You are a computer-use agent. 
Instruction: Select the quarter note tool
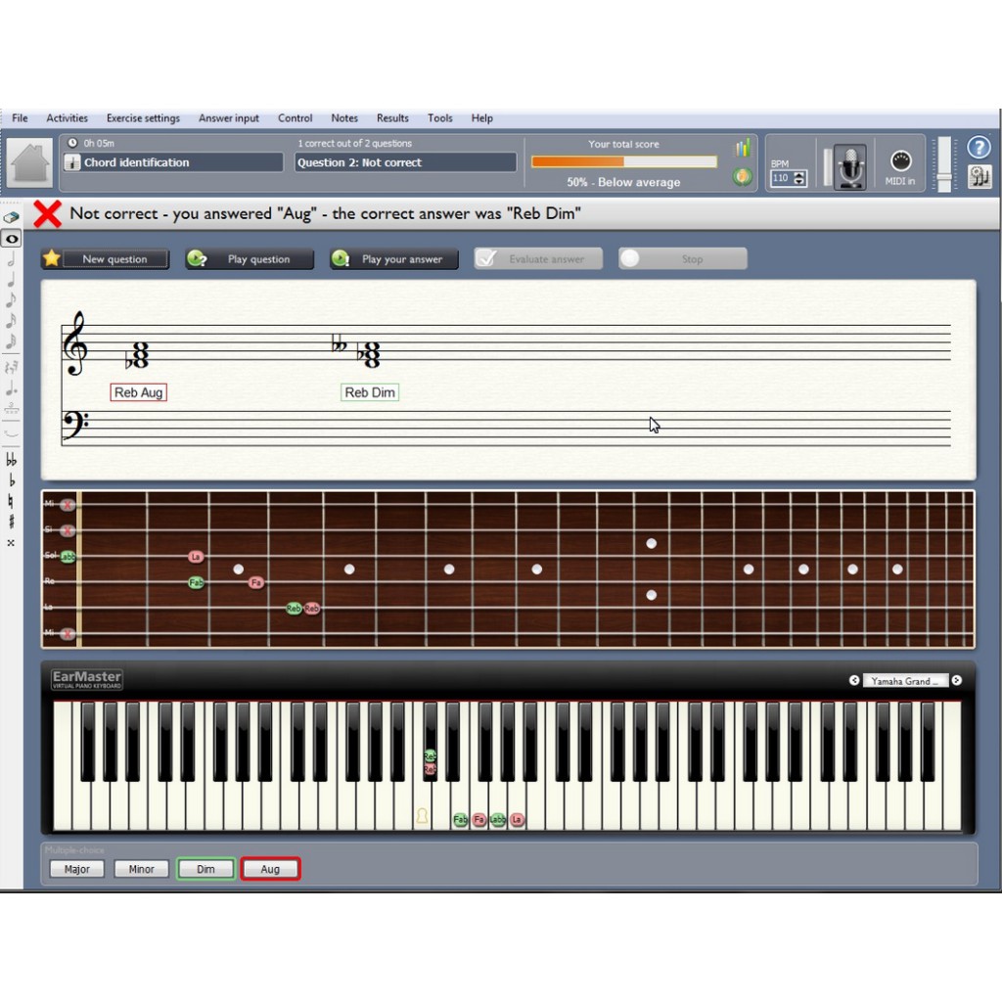tap(11, 279)
